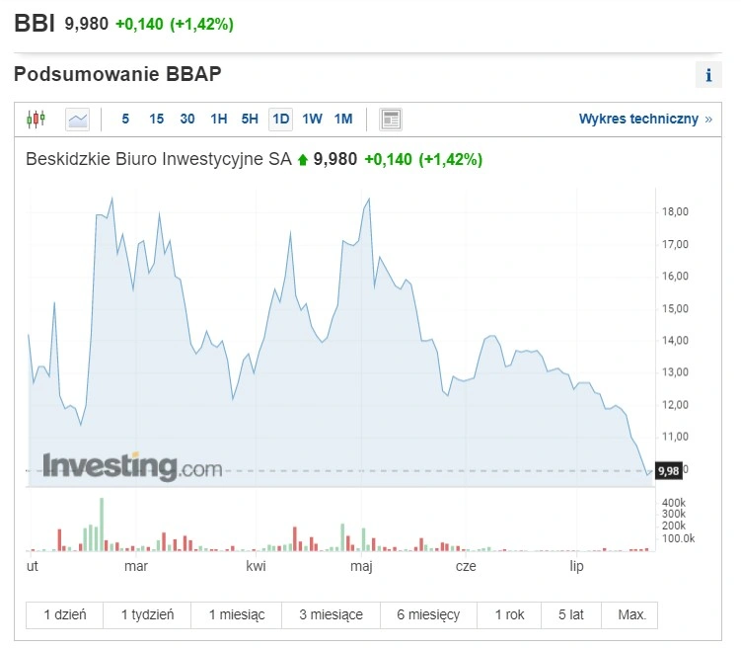Switch to candlestick chart type

pyautogui.click(x=36, y=119)
